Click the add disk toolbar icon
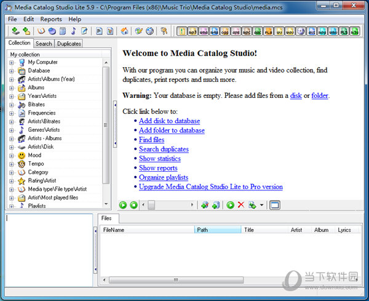Viewport: 369px width, 301px height. click(x=15, y=31)
